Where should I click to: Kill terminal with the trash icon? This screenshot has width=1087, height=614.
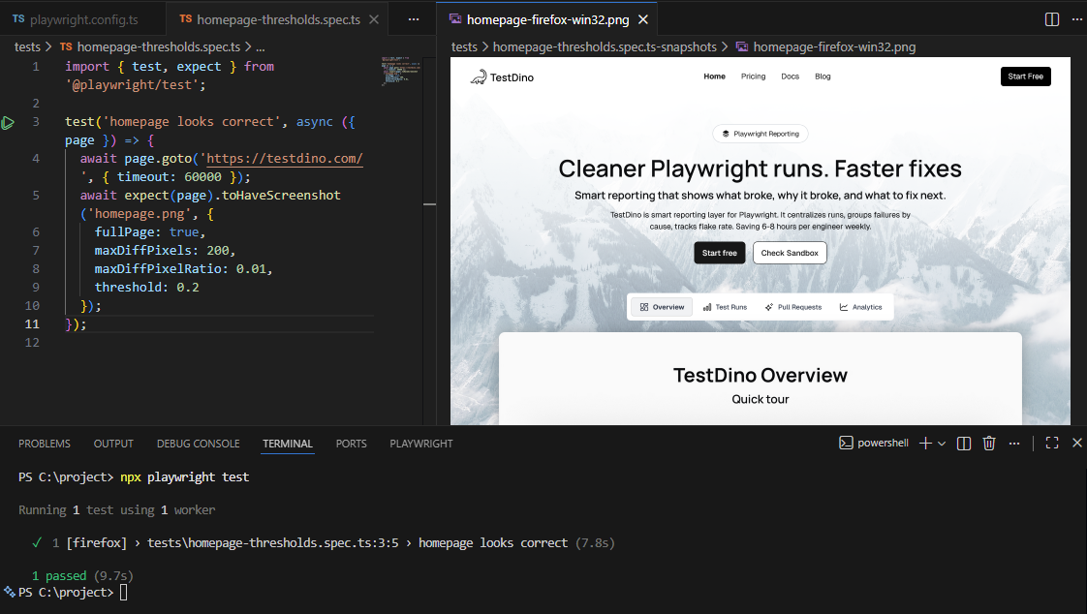tap(989, 444)
